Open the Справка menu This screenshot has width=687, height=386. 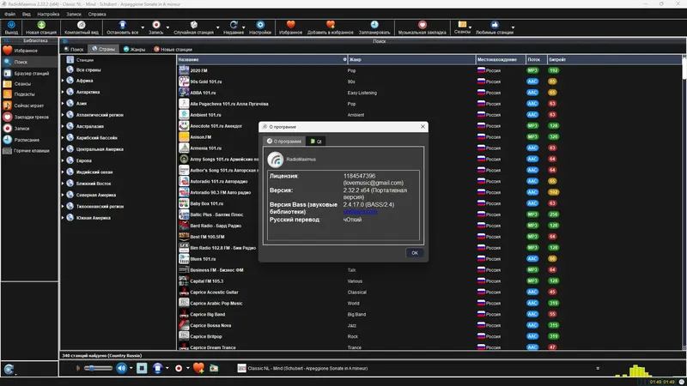(97, 14)
